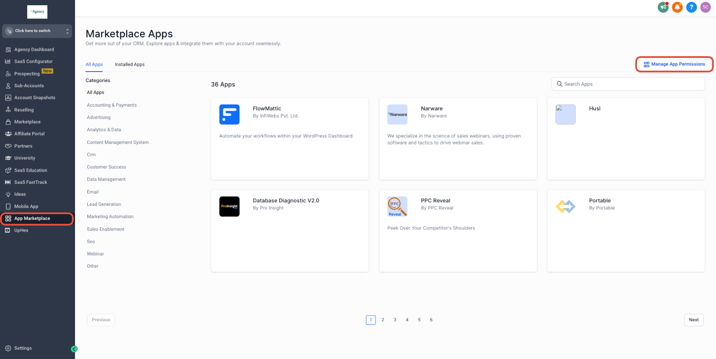Open the SC user profile avatar
Viewport: 716px width, 359px height.
(x=705, y=7)
